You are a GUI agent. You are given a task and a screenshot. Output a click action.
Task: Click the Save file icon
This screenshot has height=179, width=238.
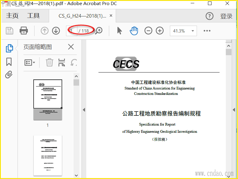10,31
